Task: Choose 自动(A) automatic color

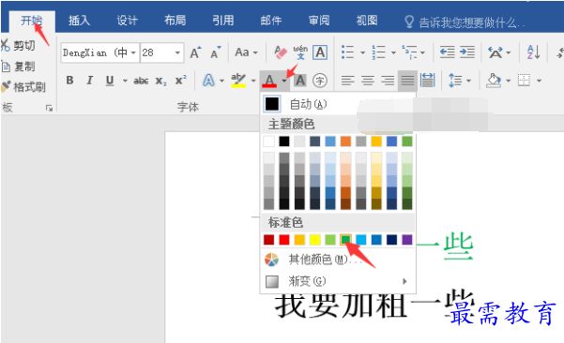Action: coord(338,104)
